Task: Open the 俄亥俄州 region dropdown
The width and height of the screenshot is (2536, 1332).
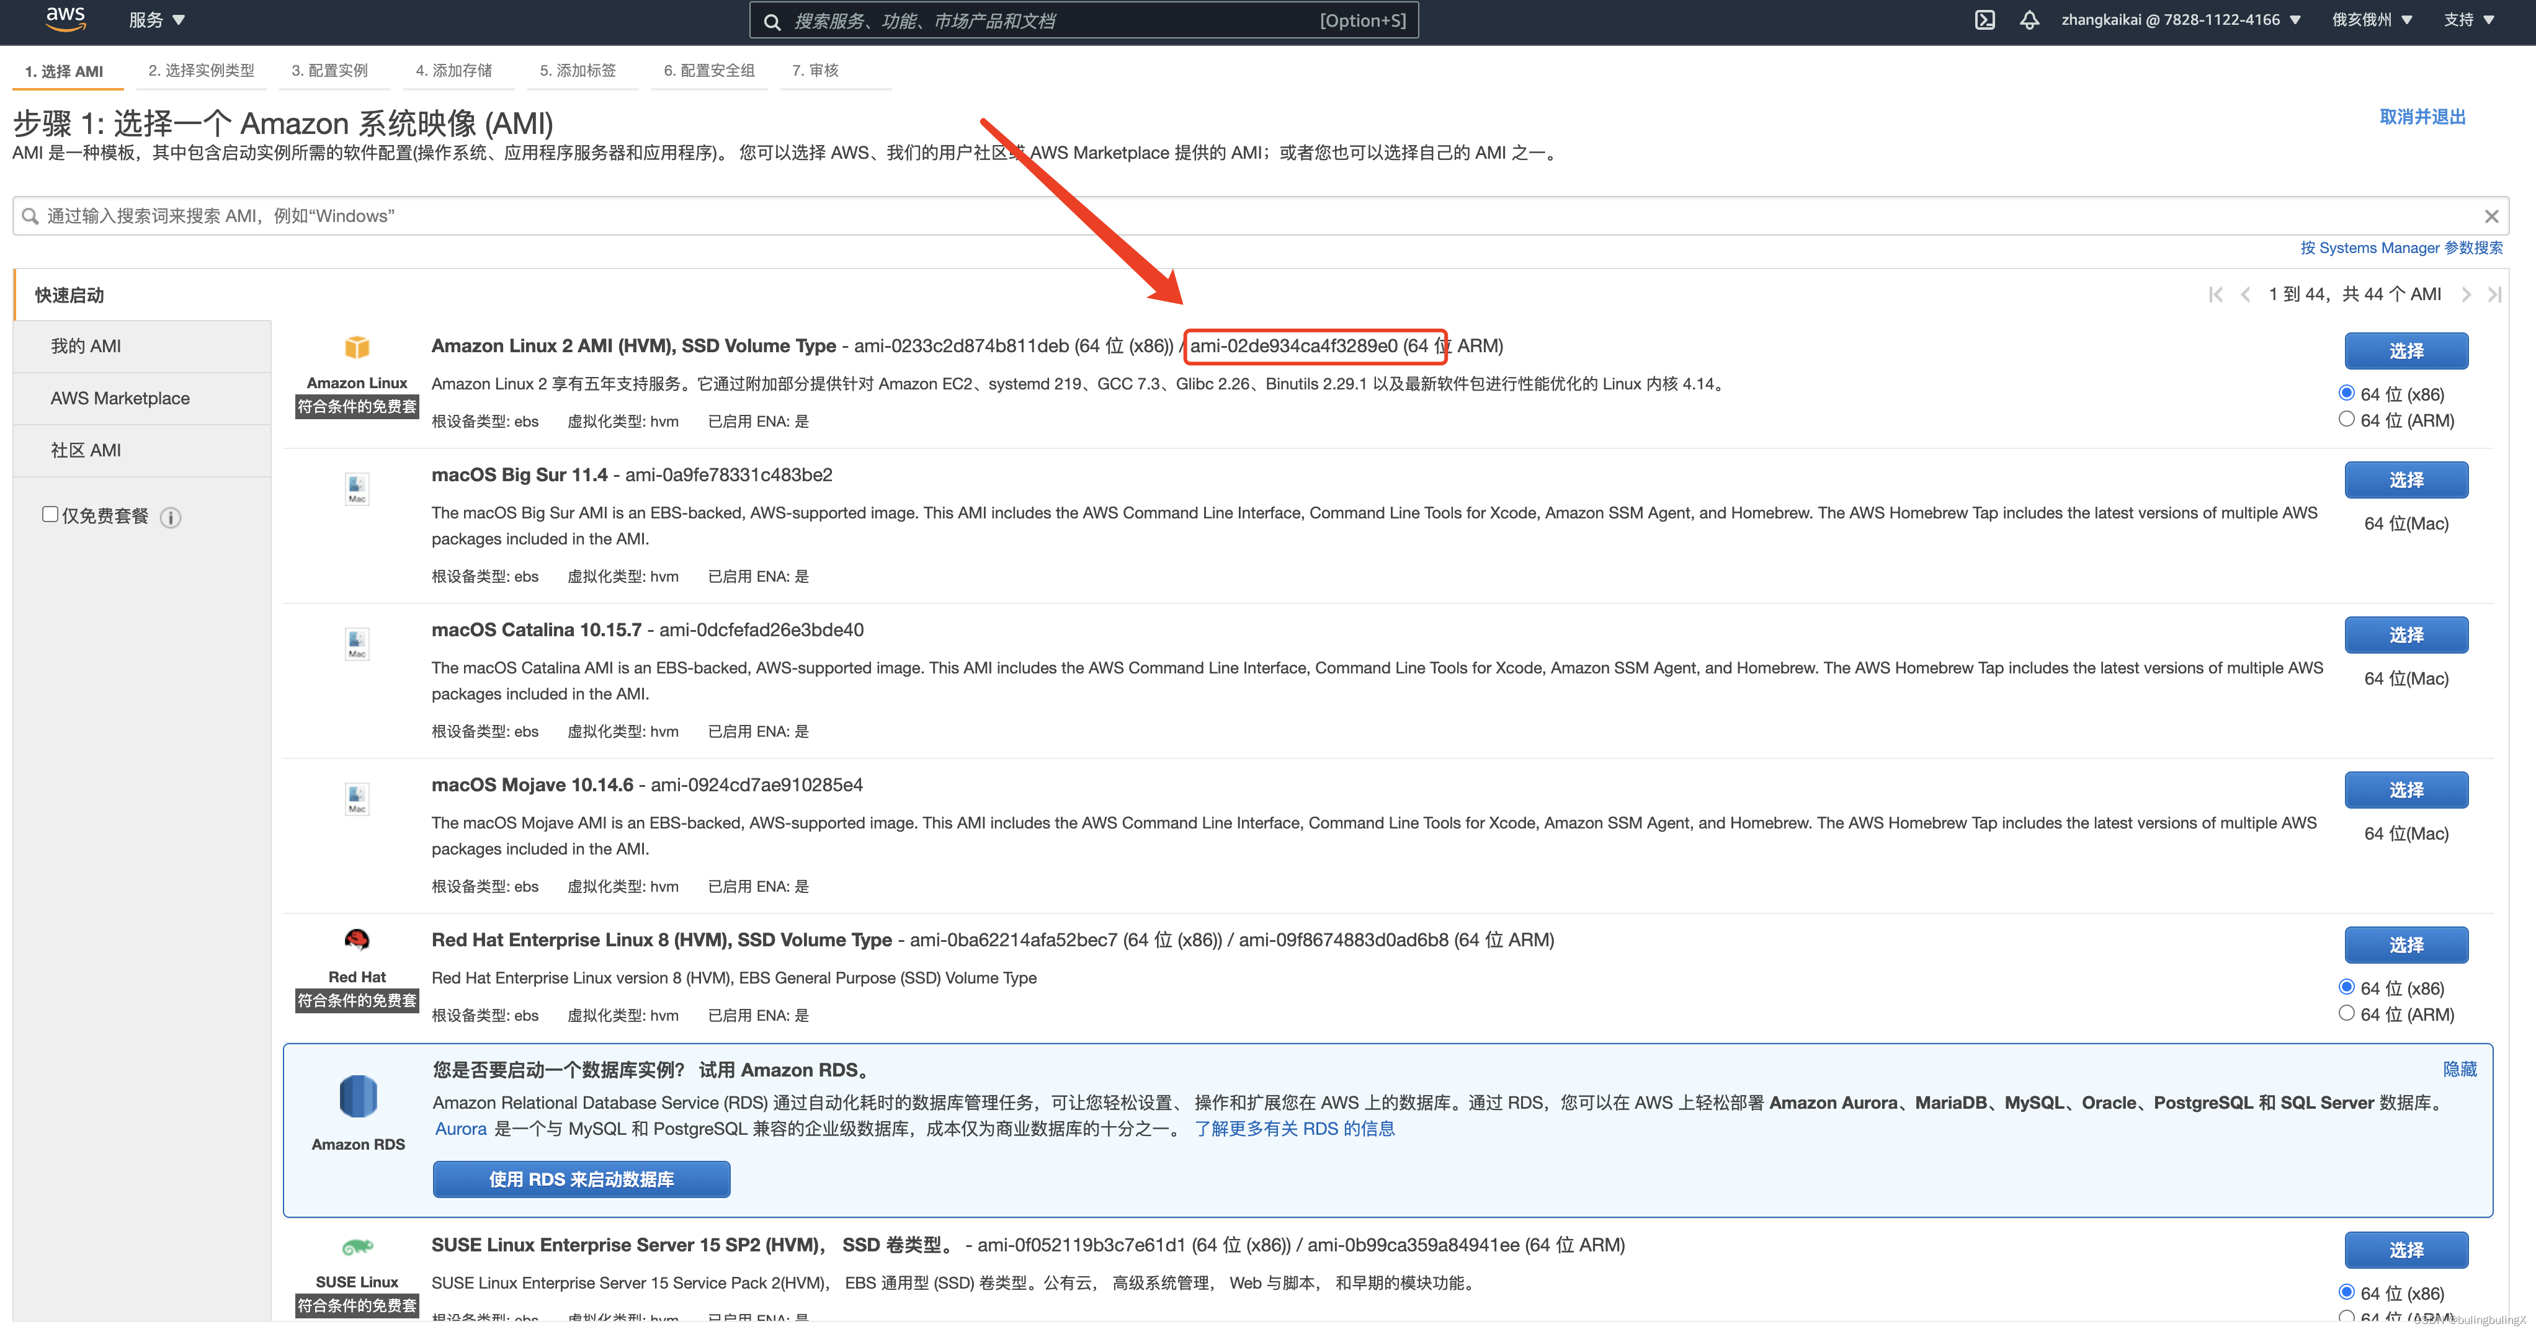Action: coord(2370,20)
